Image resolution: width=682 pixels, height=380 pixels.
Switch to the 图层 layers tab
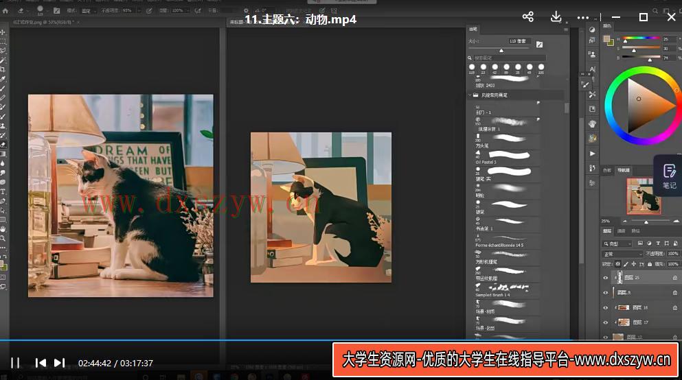pos(607,230)
